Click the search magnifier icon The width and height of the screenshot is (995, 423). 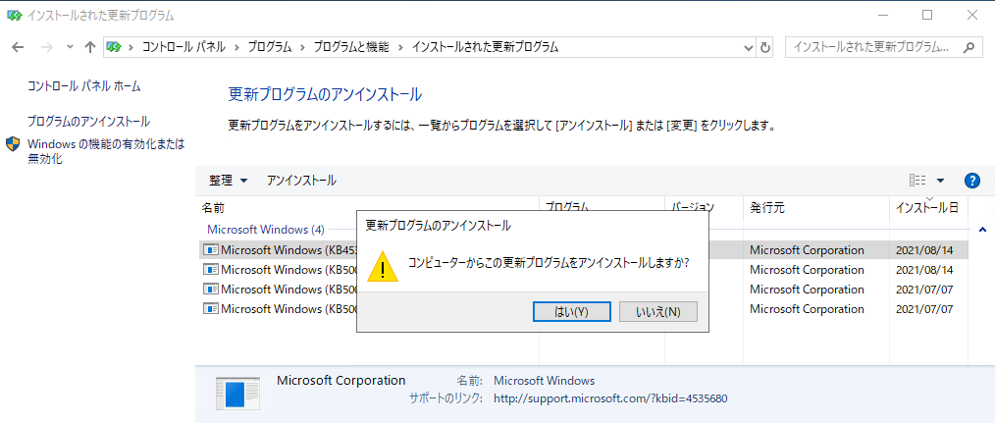[969, 47]
